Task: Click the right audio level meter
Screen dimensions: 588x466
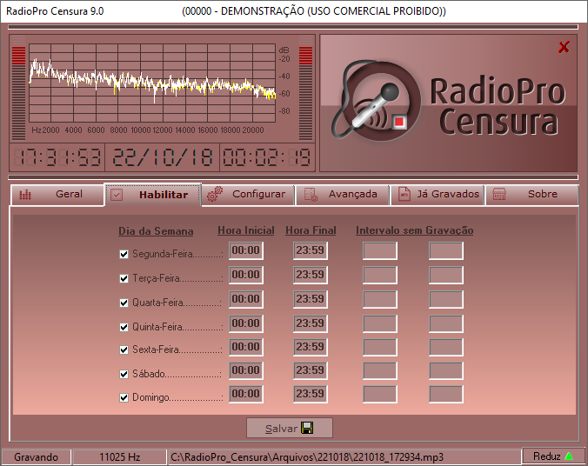Action: click(x=305, y=89)
